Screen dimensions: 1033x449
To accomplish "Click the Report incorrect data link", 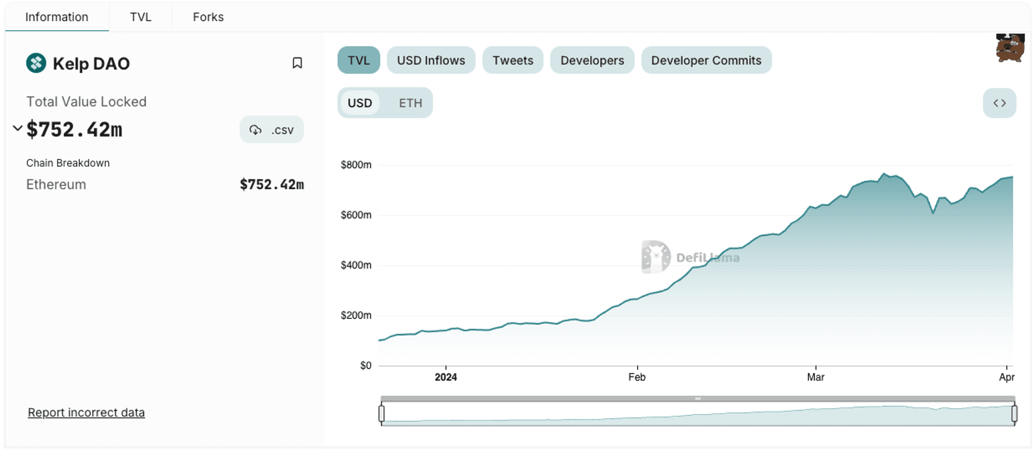I will [x=86, y=412].
